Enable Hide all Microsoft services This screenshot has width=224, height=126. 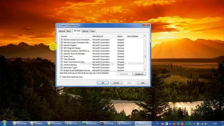(61, 77)
